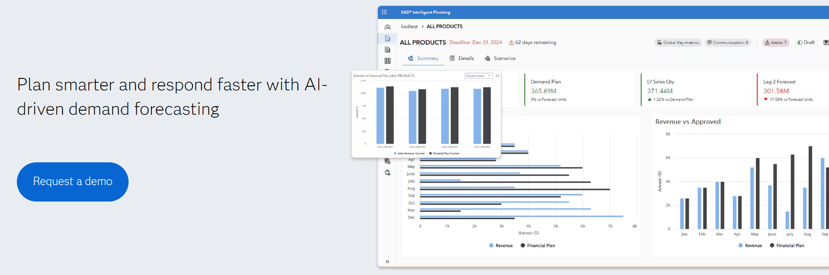Toggle Financial Plan legend in Revenue vs Approved
The height and width of the screenshot is (275, 829).
787,246
